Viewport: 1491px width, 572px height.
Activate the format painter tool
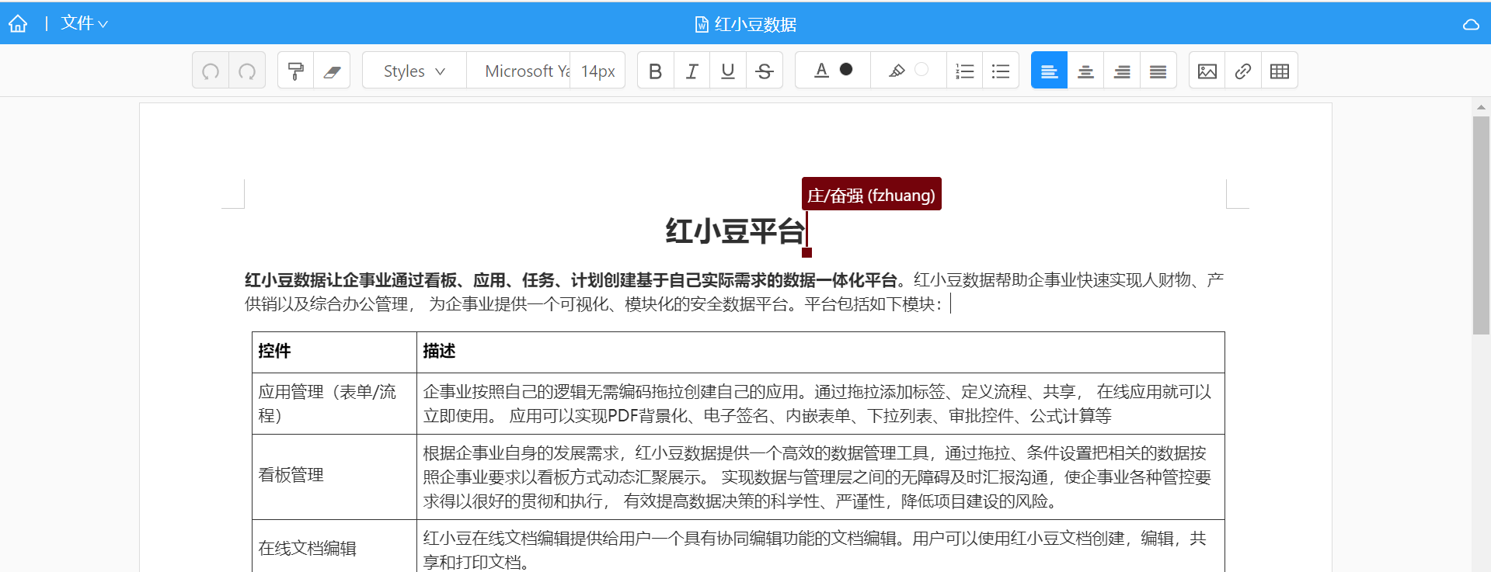(295, 71)
